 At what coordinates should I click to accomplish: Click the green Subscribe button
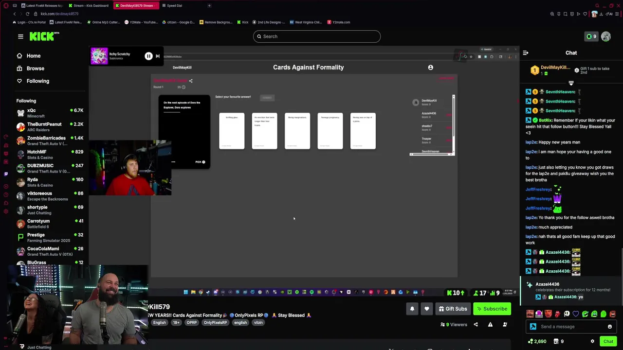click(493, 309)
